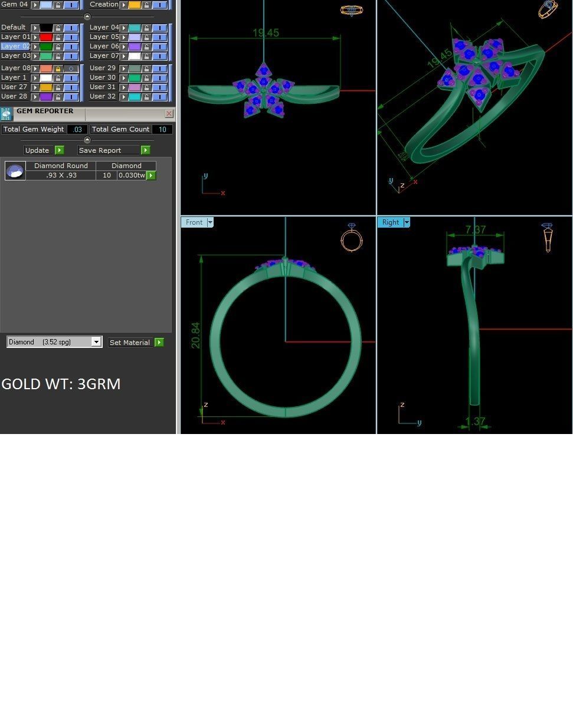Lock Layer 06 with its padlock
Screen dimensions: 573x710
click(146, 47)
